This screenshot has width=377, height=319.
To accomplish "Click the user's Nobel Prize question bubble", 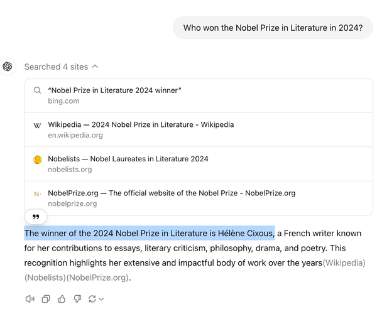I will 273,28.
